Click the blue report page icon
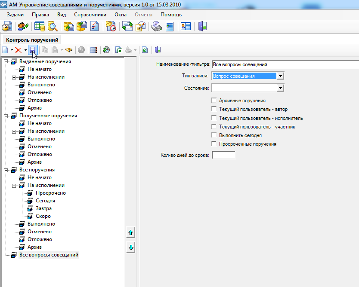Viewport: 359px width, 287px height. (170, 27)
